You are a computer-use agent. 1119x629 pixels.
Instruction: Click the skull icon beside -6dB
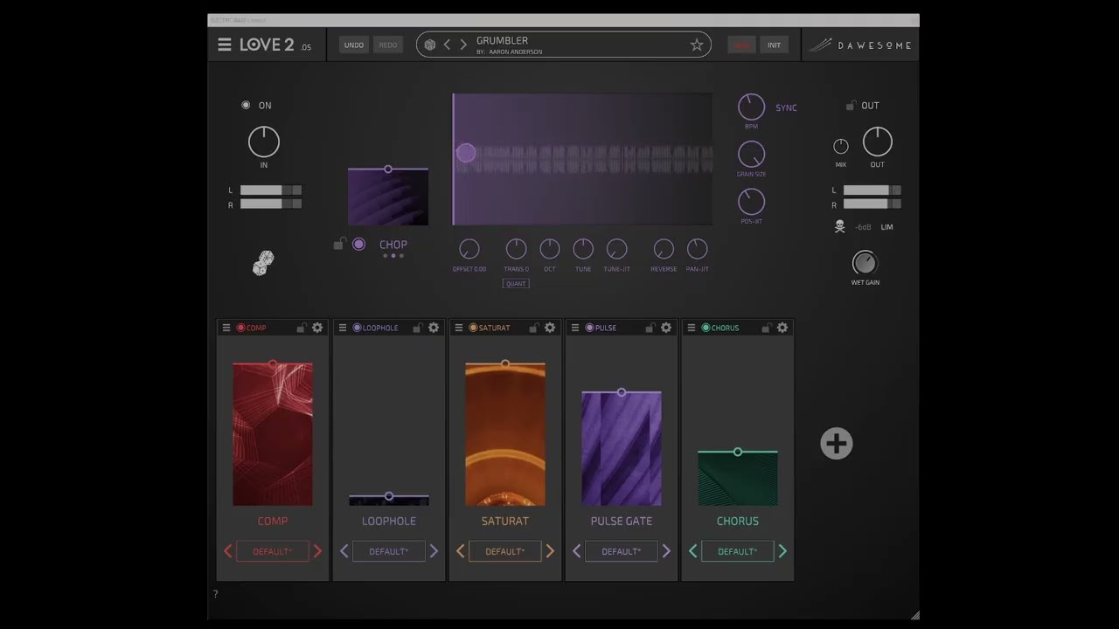pos(839,226)
